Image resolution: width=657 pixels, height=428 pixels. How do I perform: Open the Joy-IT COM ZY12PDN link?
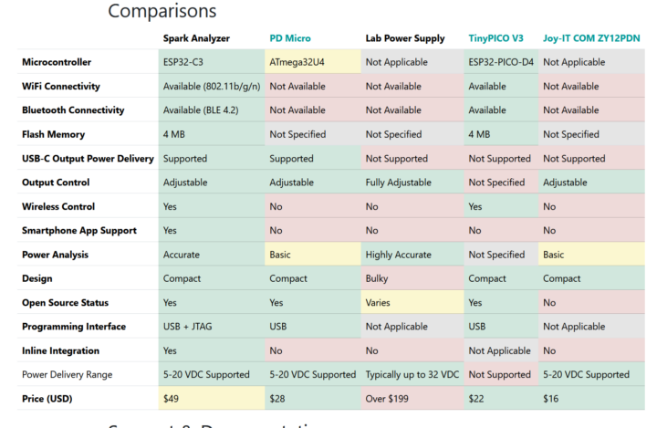591,38
